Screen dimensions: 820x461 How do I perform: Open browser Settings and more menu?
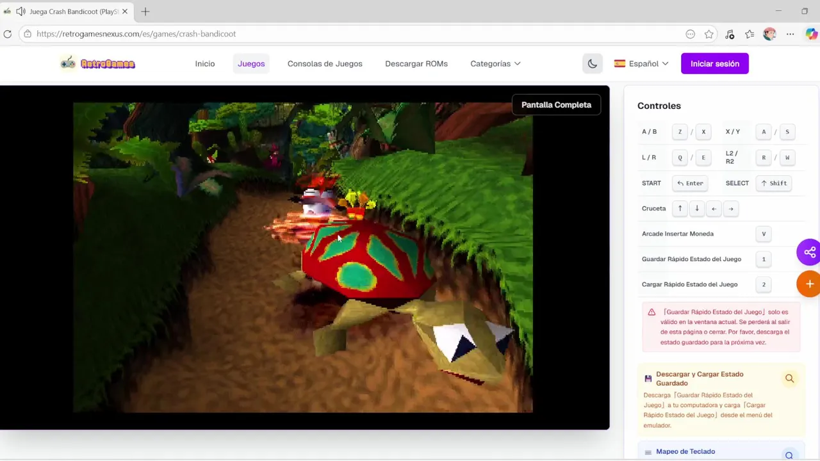click(x=790, y=34)
